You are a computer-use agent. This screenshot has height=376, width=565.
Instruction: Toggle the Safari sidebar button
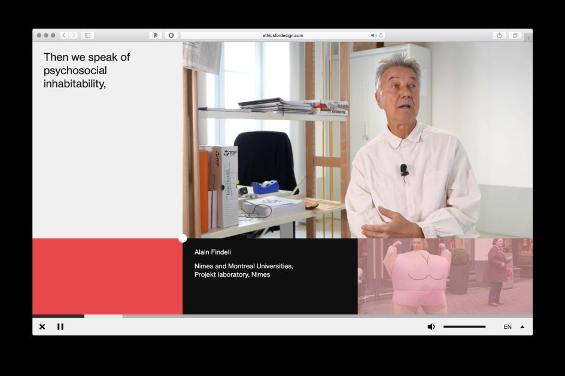[x=87, y=35]
